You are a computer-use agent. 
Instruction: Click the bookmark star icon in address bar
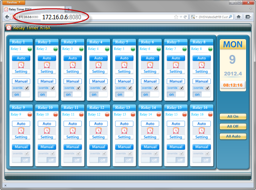tap(176, 17)
